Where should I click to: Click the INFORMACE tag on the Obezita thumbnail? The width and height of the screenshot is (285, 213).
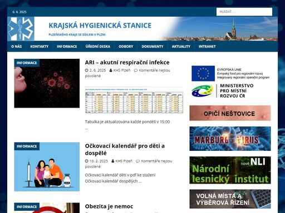point(27,207)
